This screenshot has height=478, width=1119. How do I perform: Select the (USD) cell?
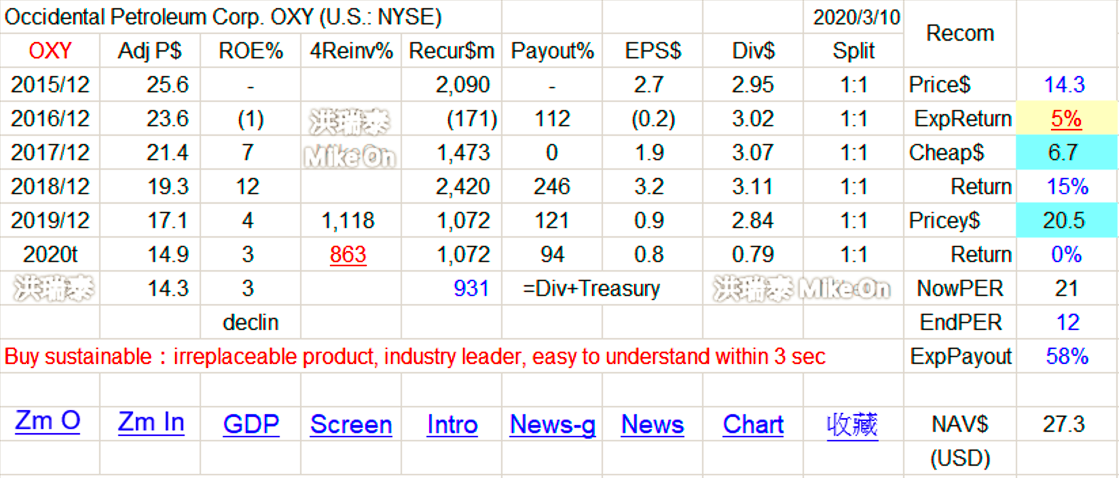point(960,458)
